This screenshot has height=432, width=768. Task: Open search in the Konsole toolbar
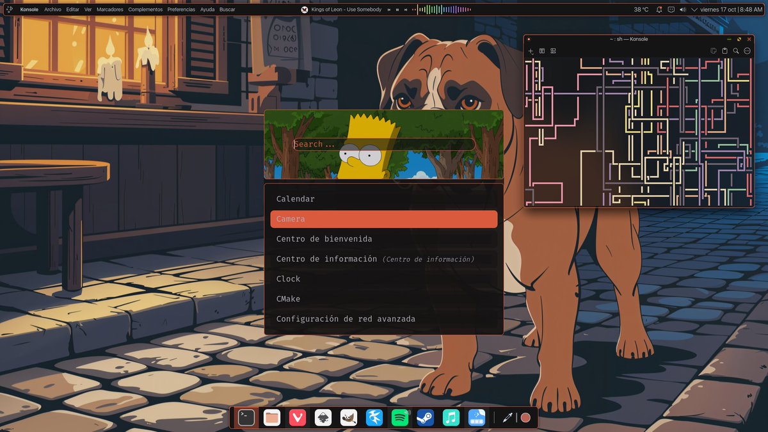tap(736, 51)
